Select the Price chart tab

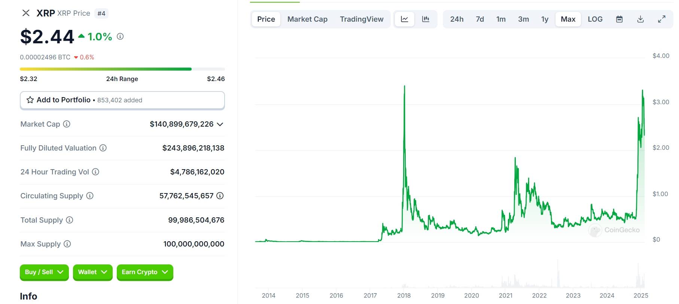[266, 19]
